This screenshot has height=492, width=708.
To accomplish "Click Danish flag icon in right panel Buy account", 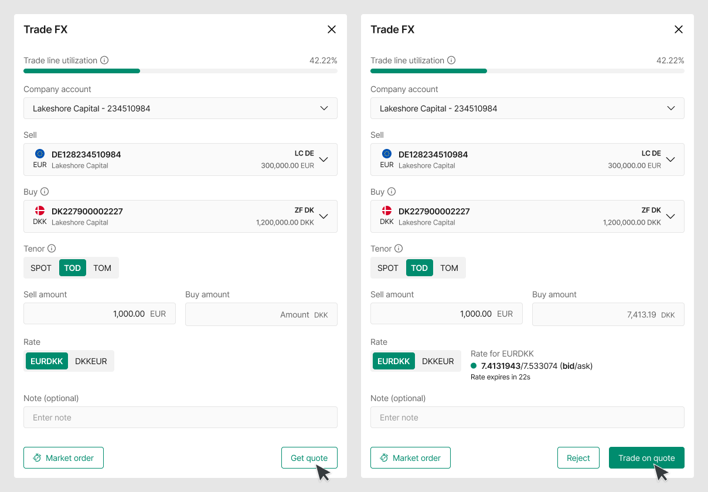I will point(387,211).
